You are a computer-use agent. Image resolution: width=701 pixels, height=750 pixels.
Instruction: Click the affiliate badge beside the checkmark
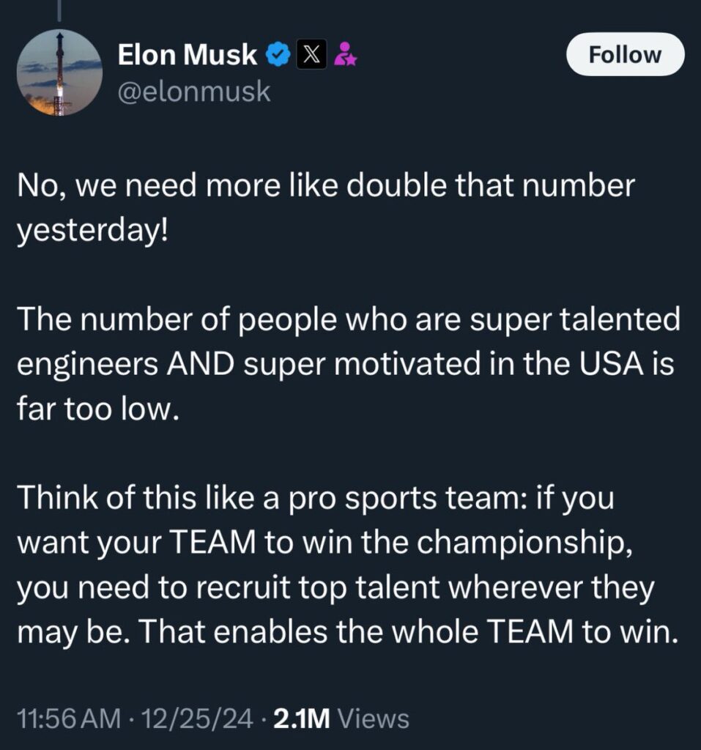click(x=346, y=53)
